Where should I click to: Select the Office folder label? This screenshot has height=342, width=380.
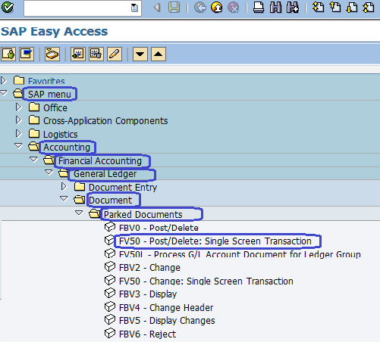55,108
